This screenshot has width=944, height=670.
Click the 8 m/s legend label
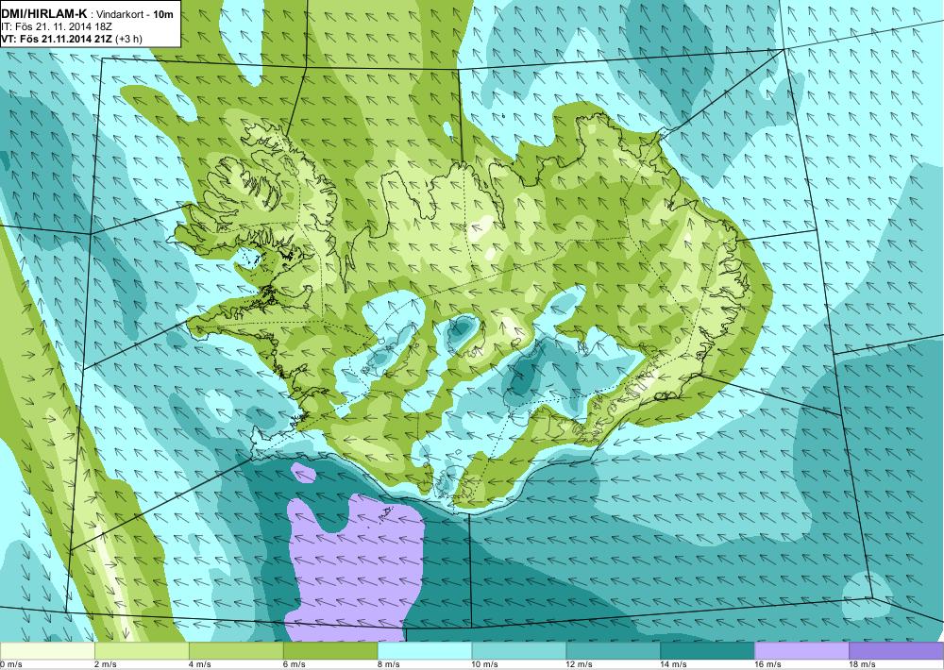(x=388, y=664)
